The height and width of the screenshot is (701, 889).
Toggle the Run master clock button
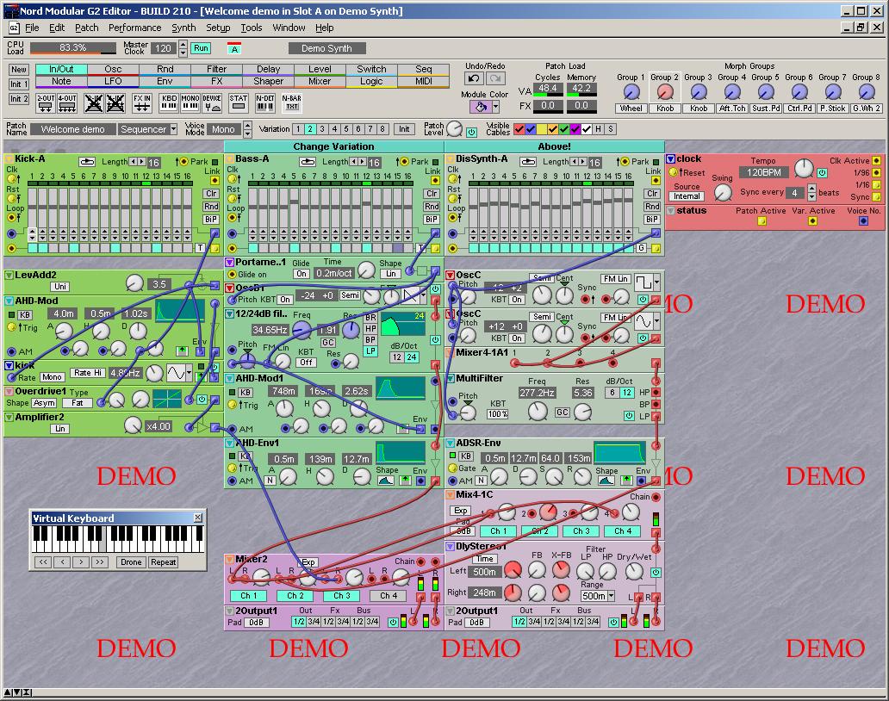point(201,48)
